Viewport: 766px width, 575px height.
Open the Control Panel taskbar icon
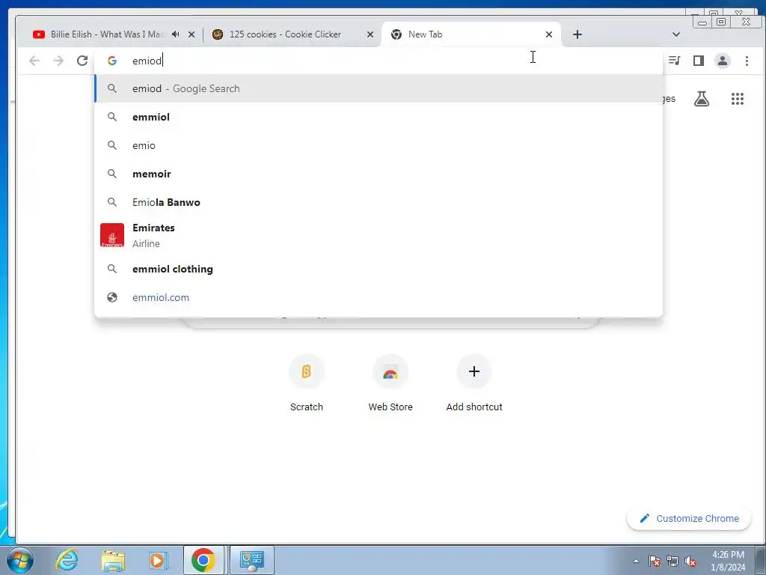click(252, 560)
